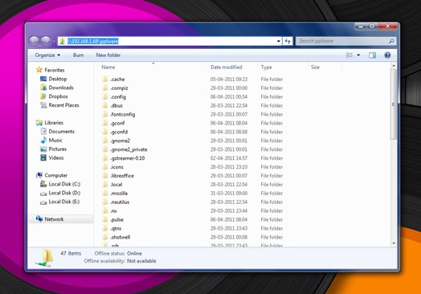Click the 47 items status text
The height and width of the screenshot is (294, 421).
tap(71, 253)
